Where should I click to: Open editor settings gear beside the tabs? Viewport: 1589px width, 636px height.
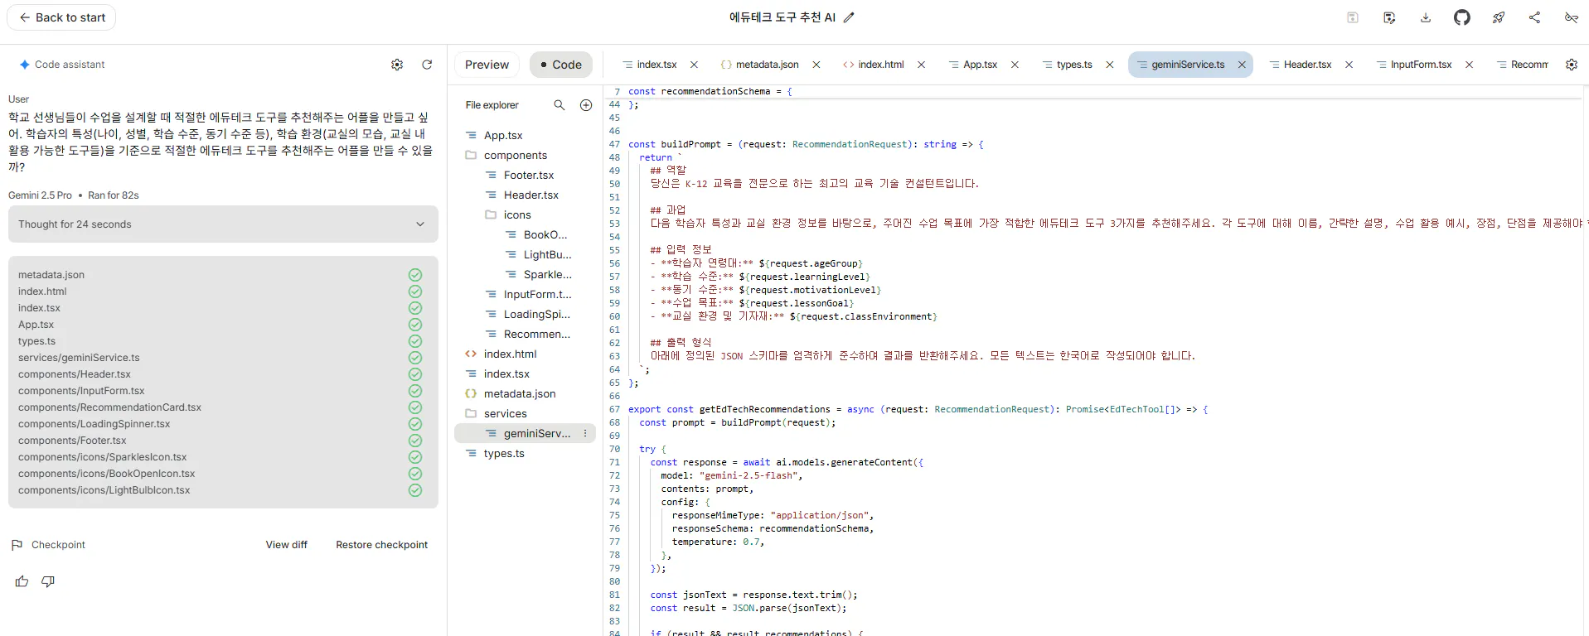pyautogui.click(x=1572, y=65)
